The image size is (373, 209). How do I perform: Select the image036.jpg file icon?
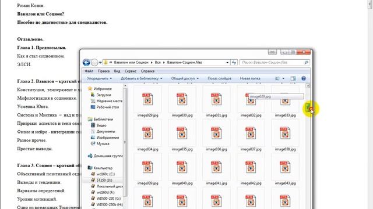coord(216,133)
